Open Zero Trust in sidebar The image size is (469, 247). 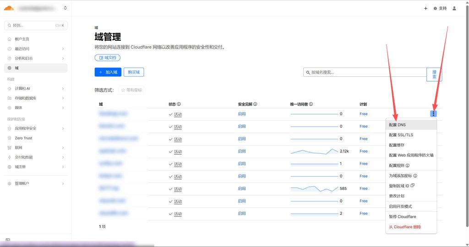pos(23,138)
